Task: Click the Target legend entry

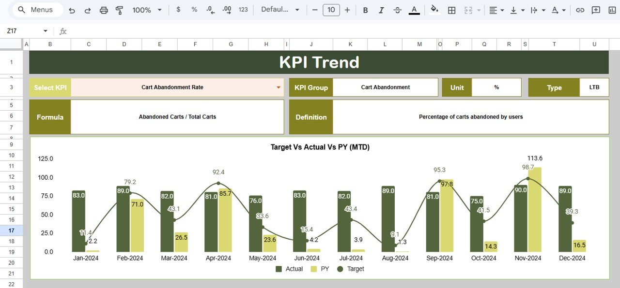Action: 350,269
